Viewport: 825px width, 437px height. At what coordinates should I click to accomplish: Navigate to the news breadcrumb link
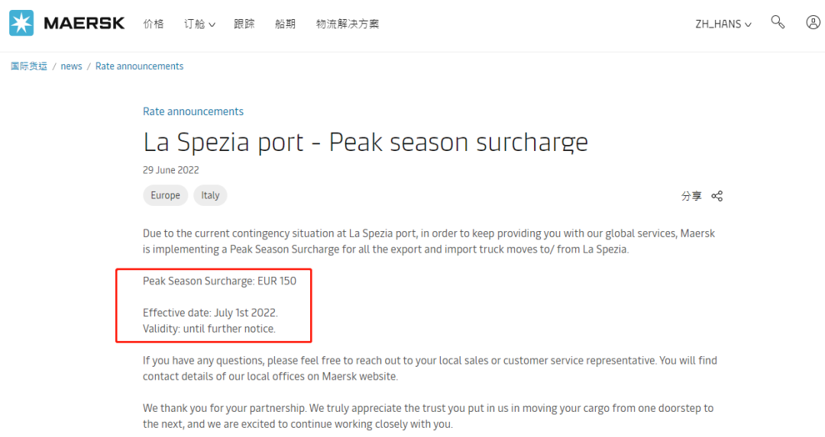(71, 66)
